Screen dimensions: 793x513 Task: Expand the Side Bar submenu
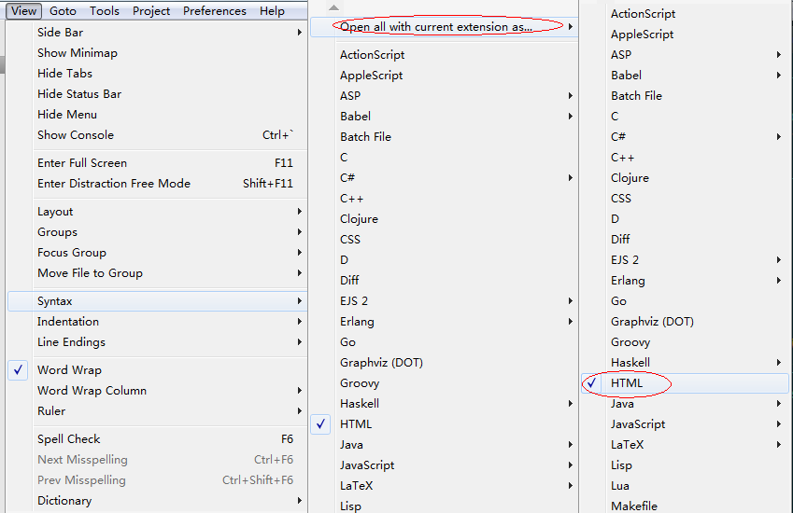pos(157,33)
